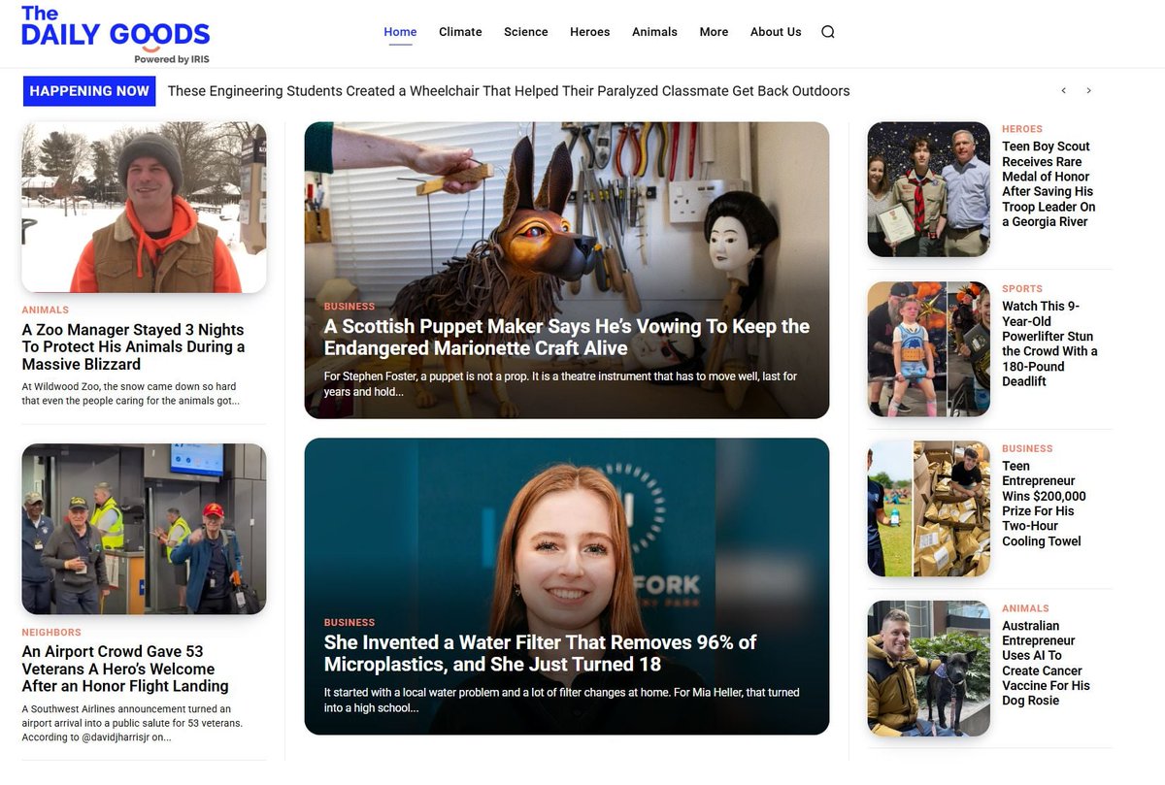Click the NEIGHBORS category tag
Image resolution: width=1165 pixels, height=785 pixels.
click(51, 633)
